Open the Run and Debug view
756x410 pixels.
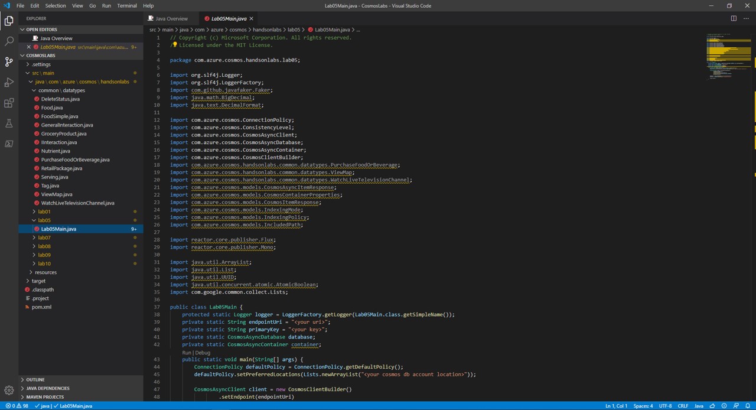tap(9, 82)
